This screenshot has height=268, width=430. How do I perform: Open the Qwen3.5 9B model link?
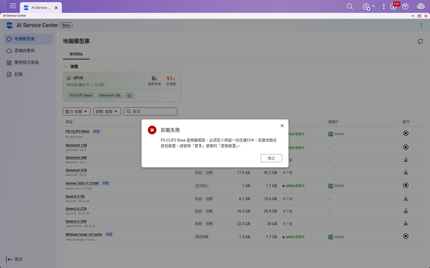point(75,196)
